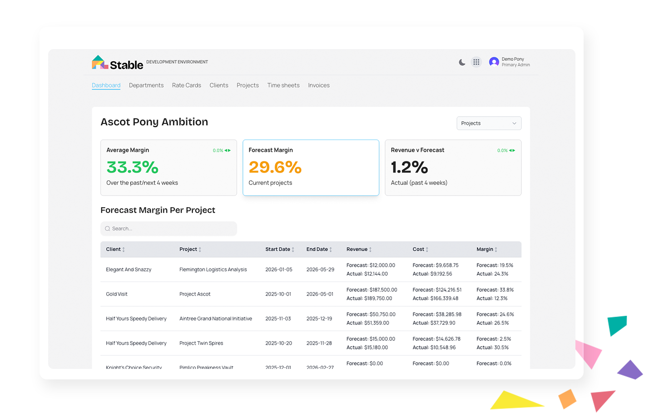This screenshot has height=413, width=654.
Task: Sort by Cost column icon
Action: tap(427, 249)
